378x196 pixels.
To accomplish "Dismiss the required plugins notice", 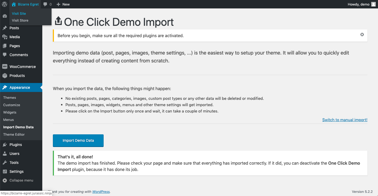I will coord(362,34).
